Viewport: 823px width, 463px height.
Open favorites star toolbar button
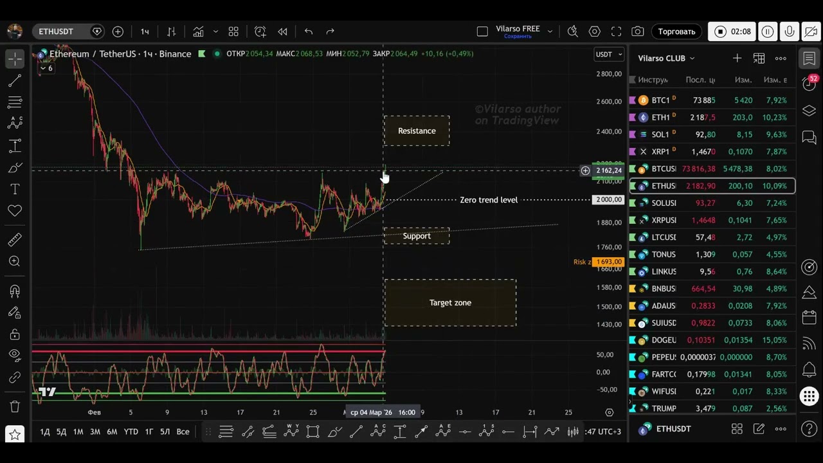15,434
